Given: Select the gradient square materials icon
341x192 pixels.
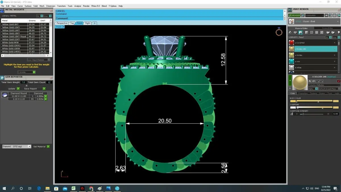Looking at the screenshot, I should click(307, 32).
